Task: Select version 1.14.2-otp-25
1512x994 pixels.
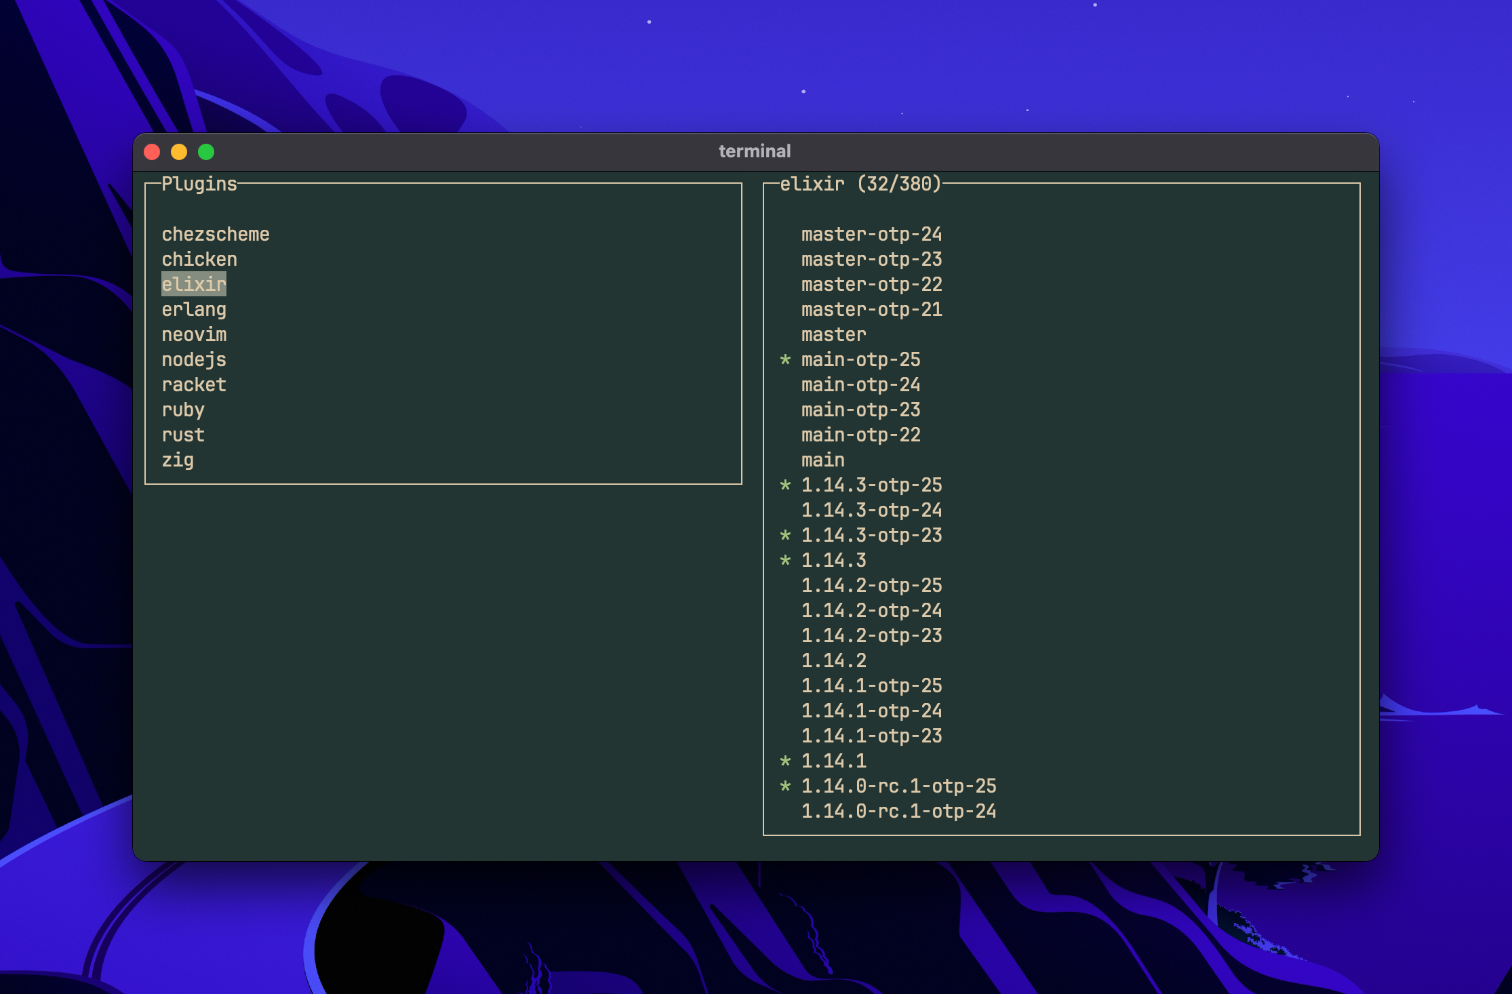Action: click(872, 586)
